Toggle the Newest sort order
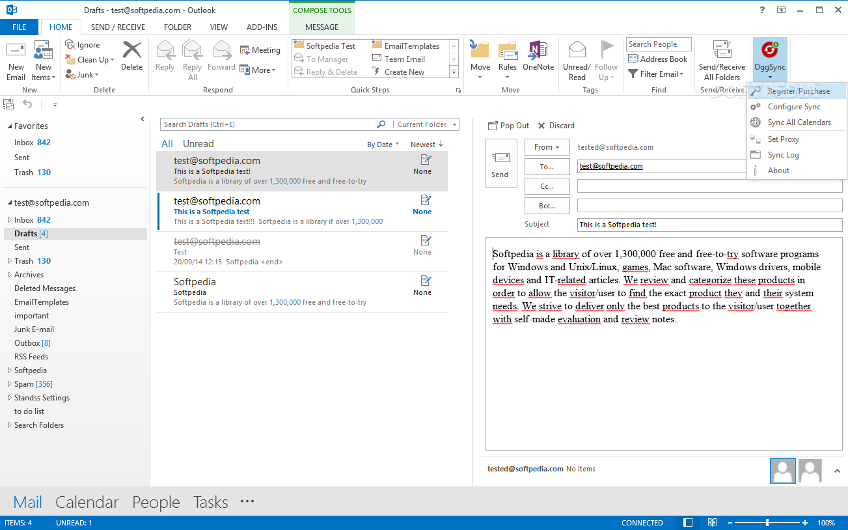Image resolution: width=848 pixels, height=530 pixels. (x=426, y=145)
